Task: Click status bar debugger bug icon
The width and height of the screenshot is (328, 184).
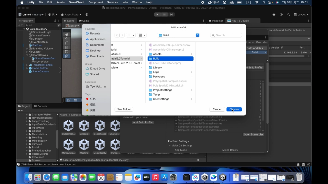Action: (298, 165)
